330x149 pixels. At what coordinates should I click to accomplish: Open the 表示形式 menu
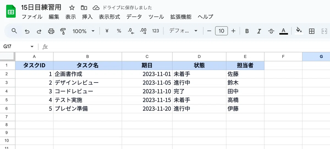[x=109, y=17]
